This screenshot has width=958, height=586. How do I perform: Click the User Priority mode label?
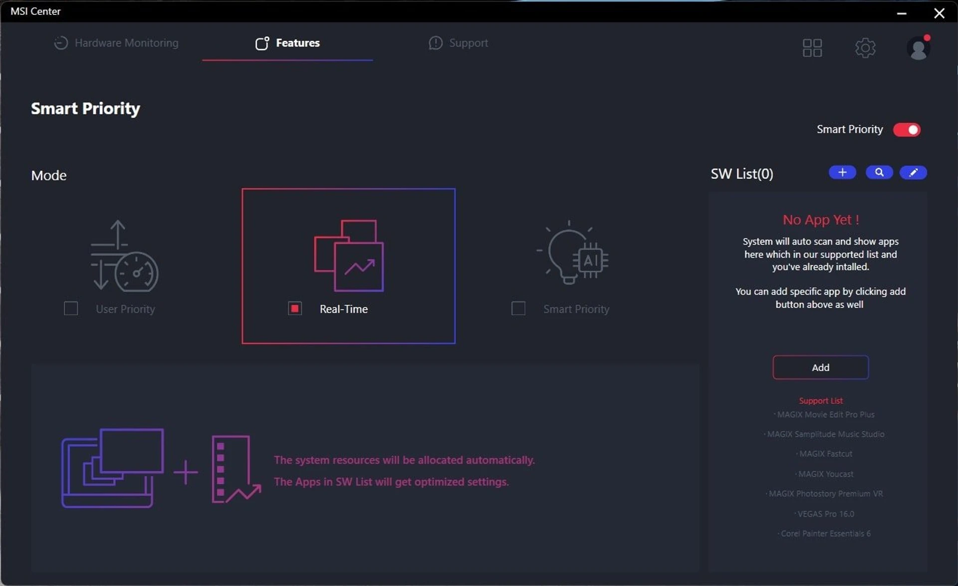pos(125,309)
